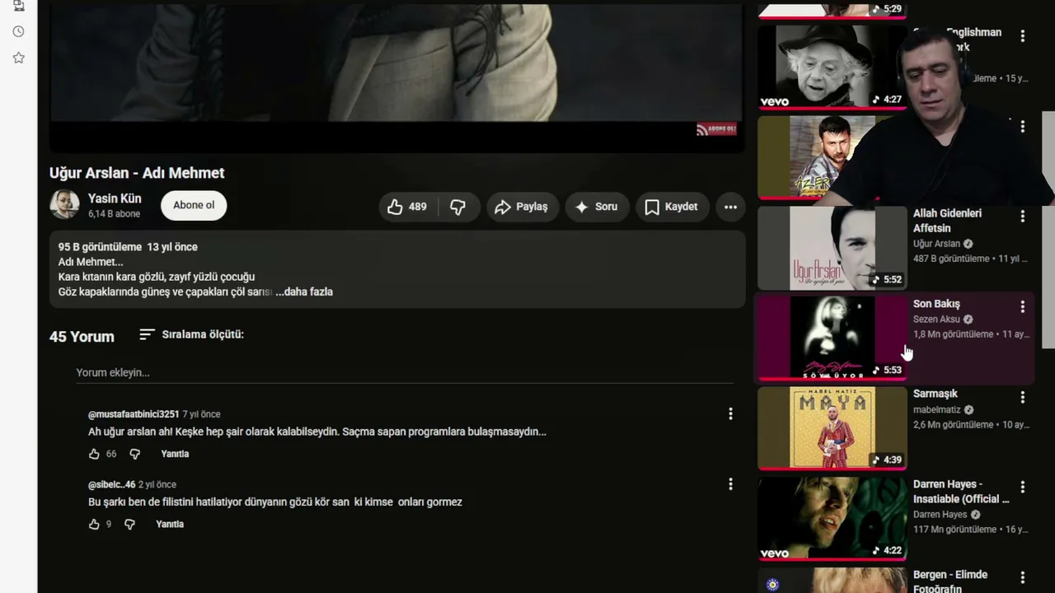Click the 45 Yorum comment count

tap(82, 337)
